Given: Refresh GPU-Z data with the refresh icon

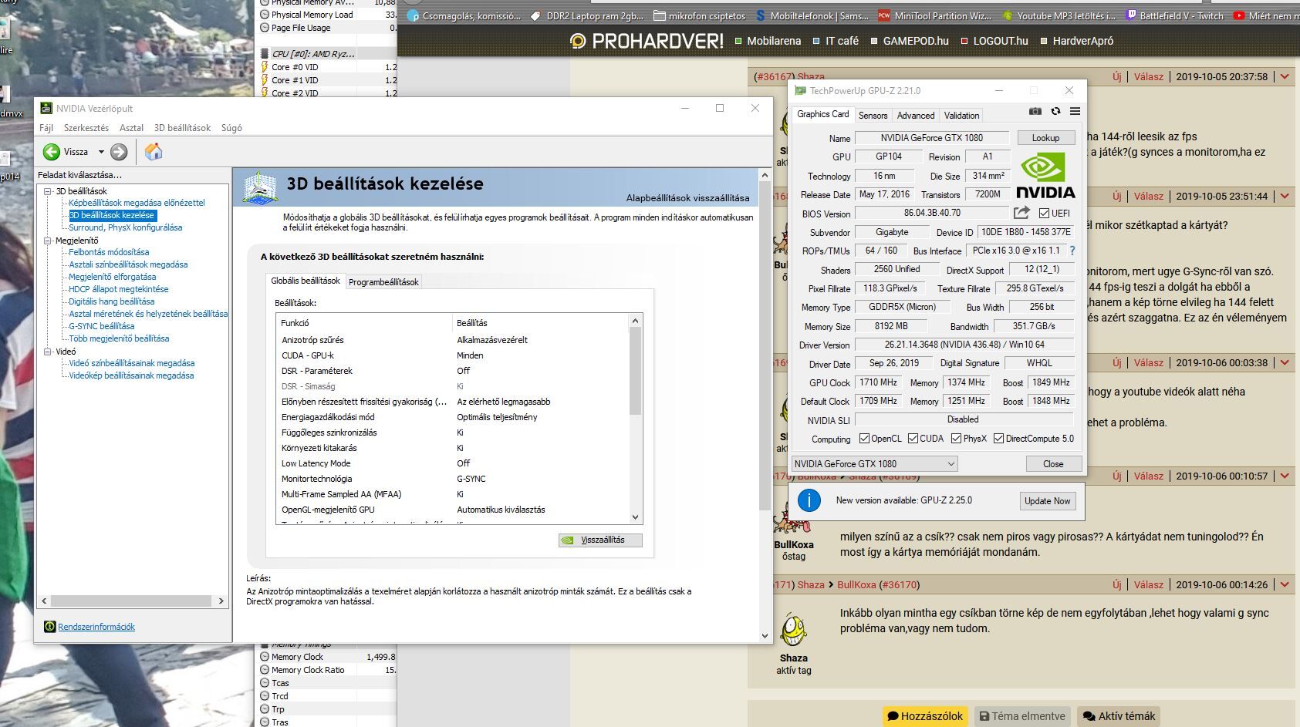Looking at the screenshot, I should click(x=1055, y=112).
